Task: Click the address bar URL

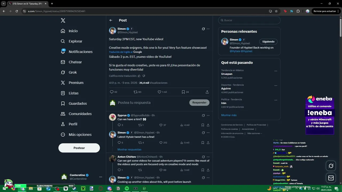Action: (57, 11)
